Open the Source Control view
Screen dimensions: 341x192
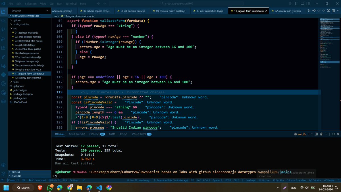[3, 30]
